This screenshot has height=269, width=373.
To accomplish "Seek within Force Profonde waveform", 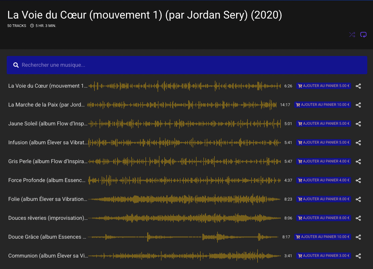I will [184, 180].
